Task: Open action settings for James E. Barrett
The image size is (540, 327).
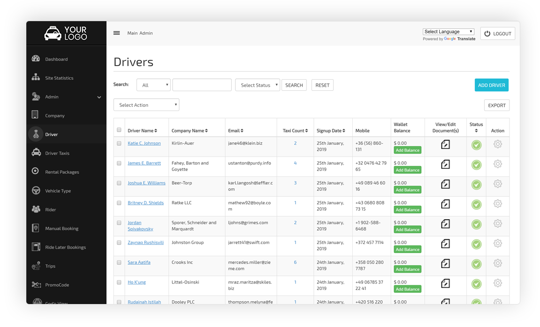Action: [x=497, y=165]
